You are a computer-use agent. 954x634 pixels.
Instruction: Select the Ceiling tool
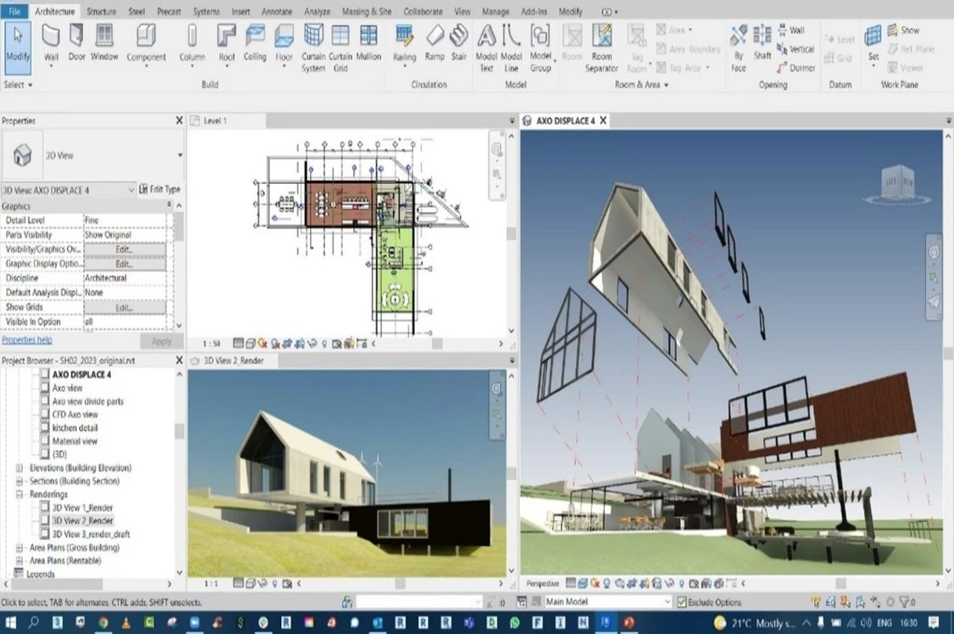tap(255, 47)
